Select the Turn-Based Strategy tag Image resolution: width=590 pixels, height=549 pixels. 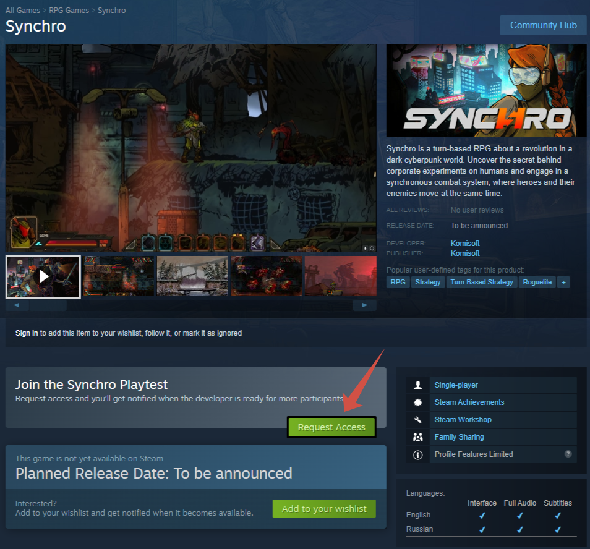(482, 282)
